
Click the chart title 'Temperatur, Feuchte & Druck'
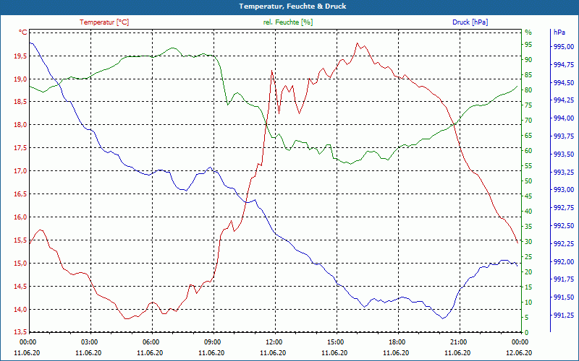pos(292,6)
